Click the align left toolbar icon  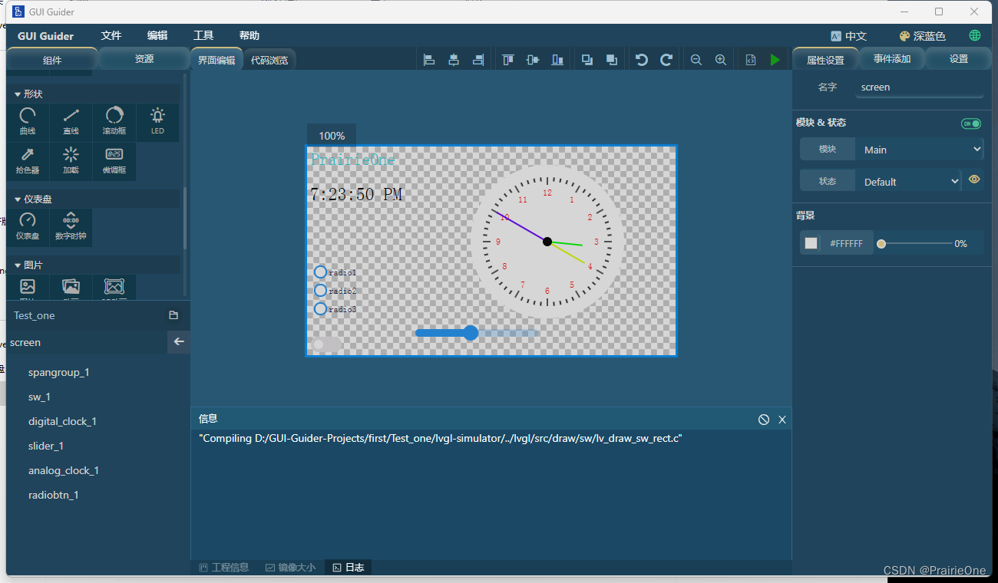click(429, 60)
